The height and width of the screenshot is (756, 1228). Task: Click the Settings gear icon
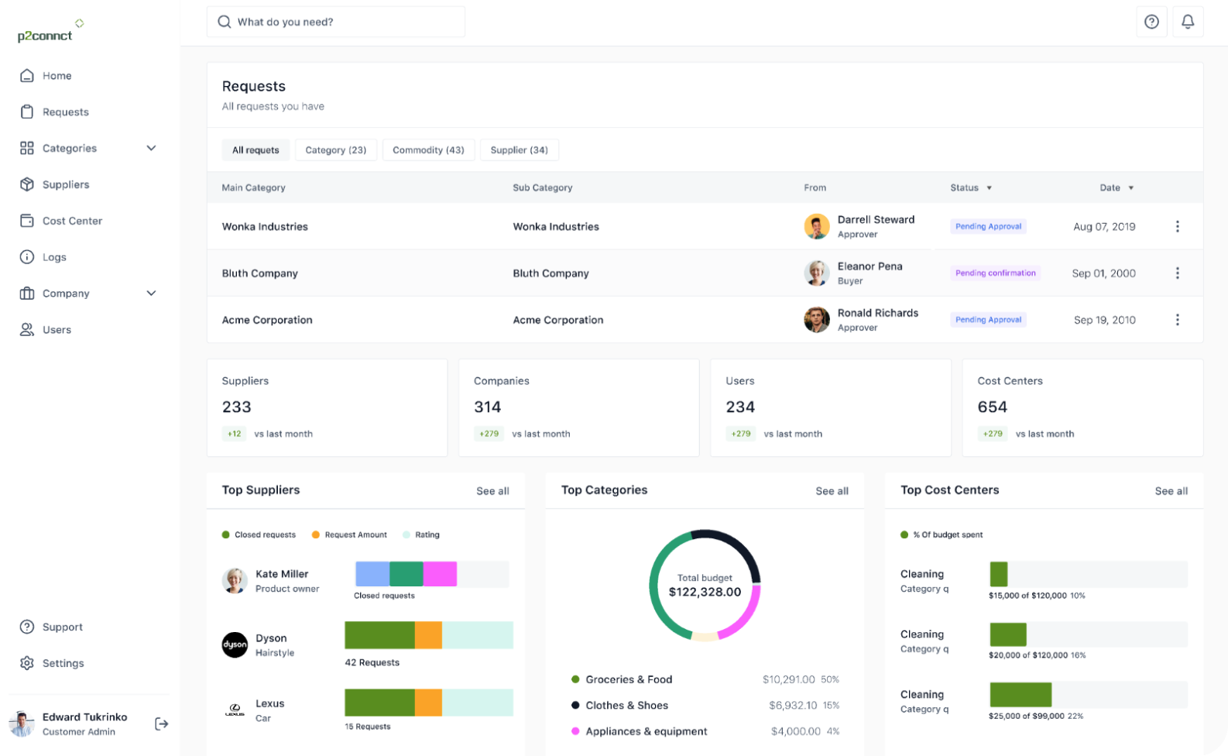(x=27, y=663)
